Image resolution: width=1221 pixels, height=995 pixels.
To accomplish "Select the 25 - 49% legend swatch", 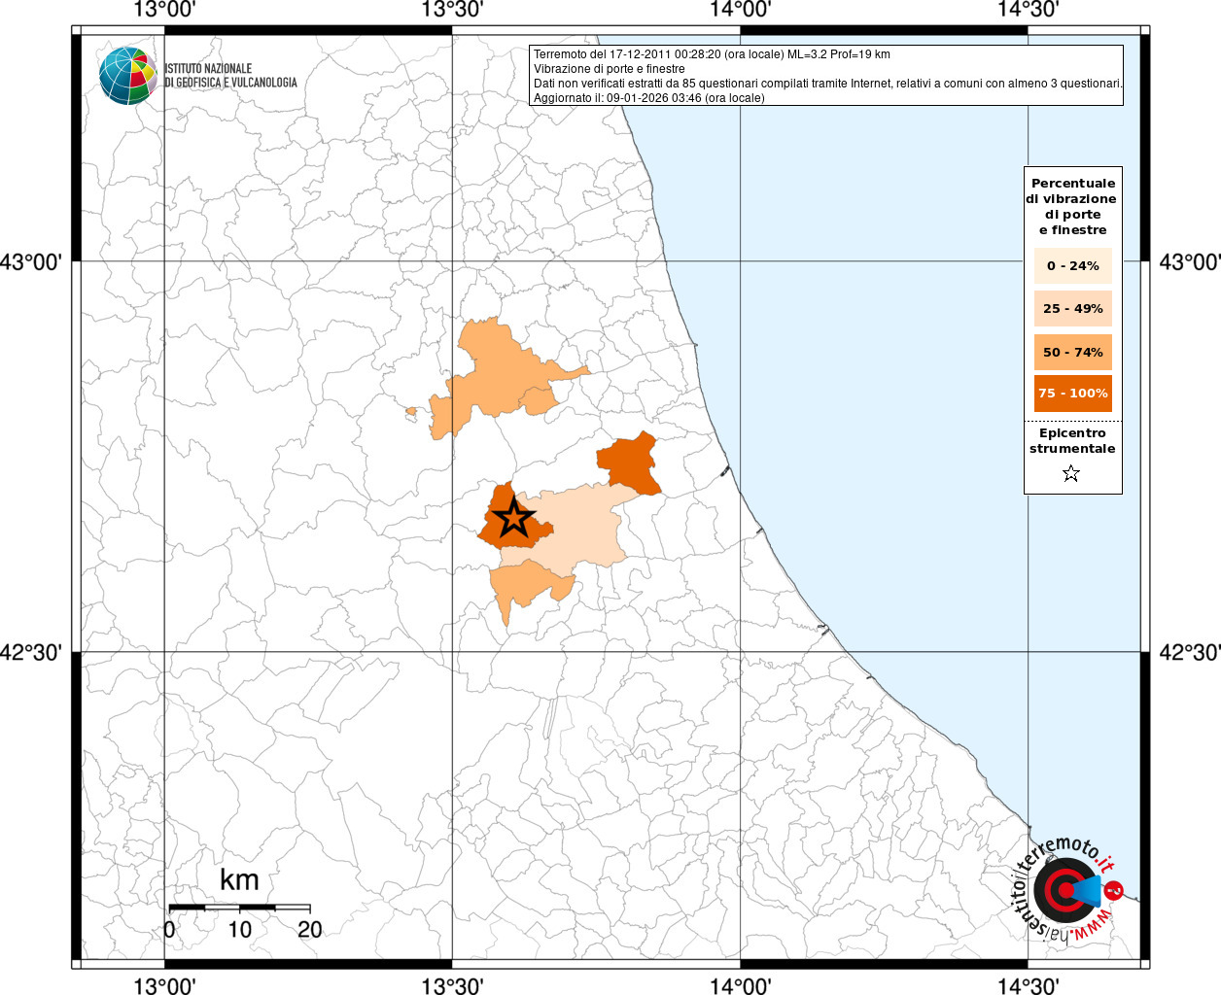I will tap(1073, 308).
